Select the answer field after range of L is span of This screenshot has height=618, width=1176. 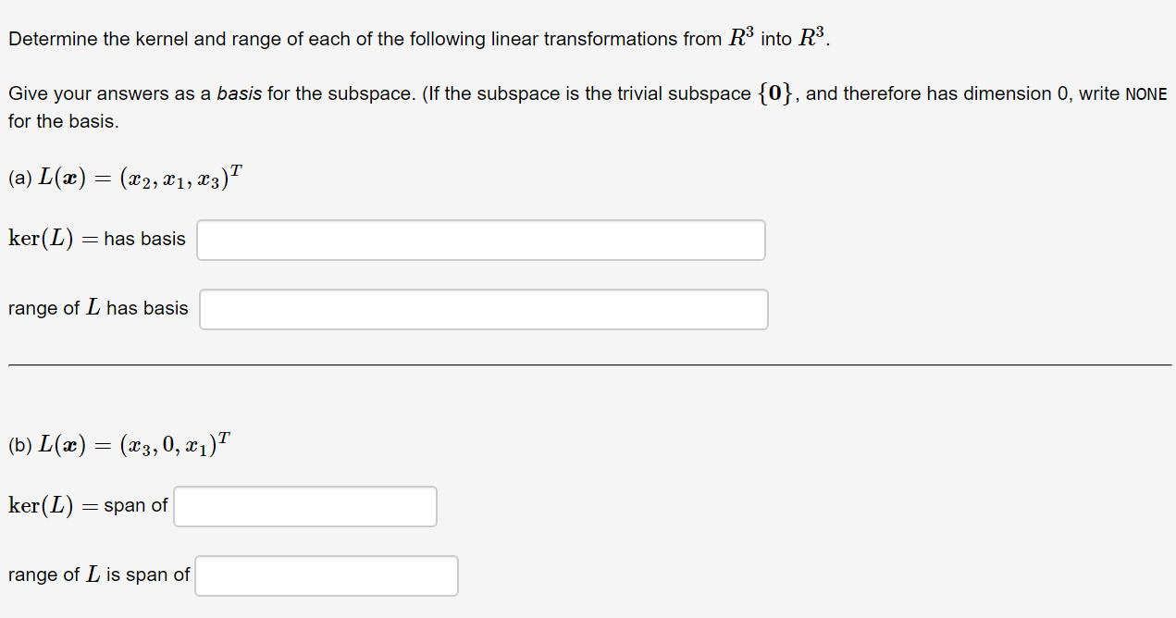326,575
